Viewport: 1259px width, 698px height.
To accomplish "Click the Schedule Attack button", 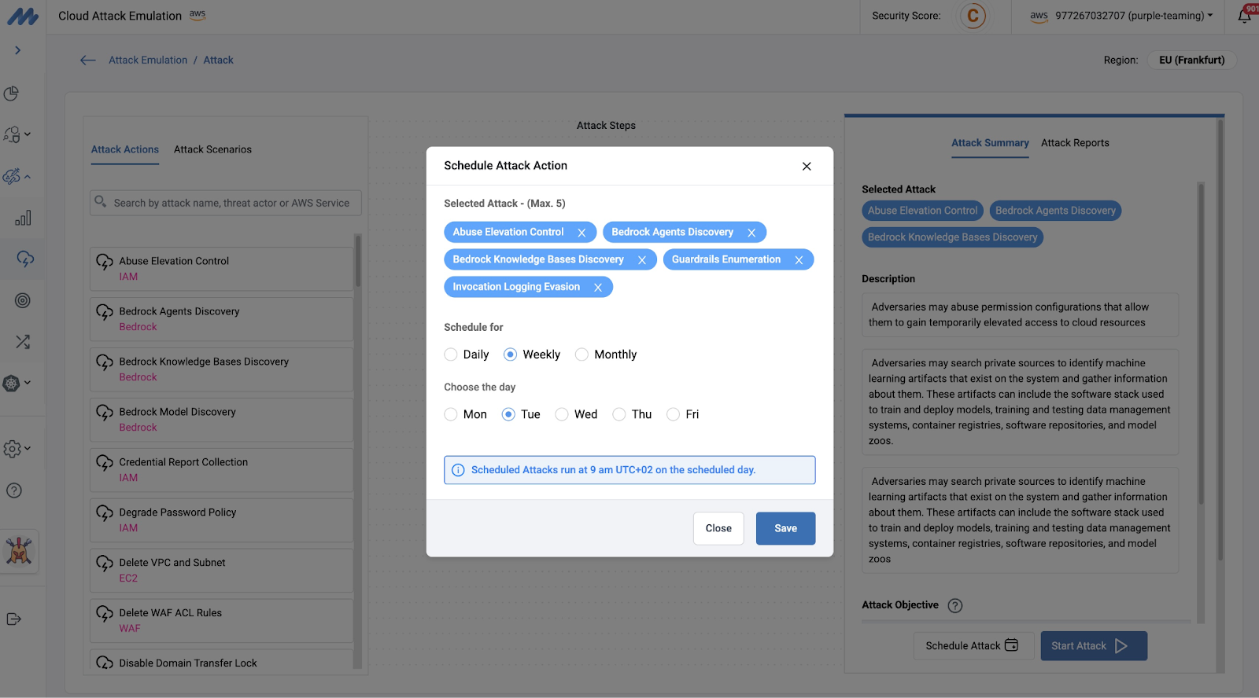I will point(973,646).
